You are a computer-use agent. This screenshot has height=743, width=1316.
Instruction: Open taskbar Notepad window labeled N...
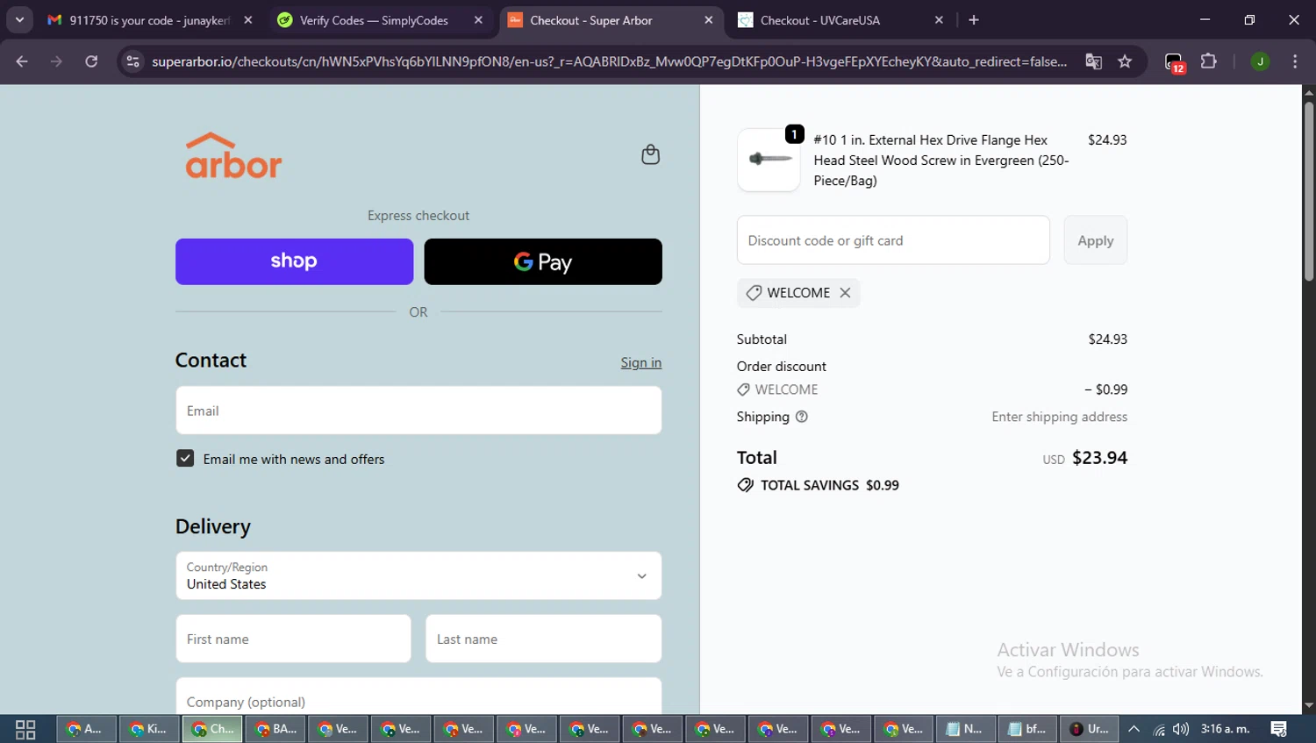(965, 729)
